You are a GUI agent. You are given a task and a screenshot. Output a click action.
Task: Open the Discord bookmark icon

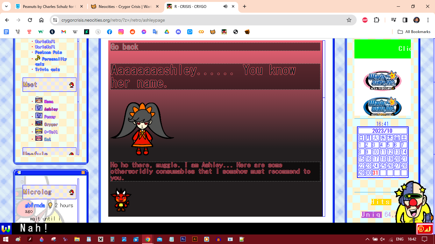(x=178, y=32)
